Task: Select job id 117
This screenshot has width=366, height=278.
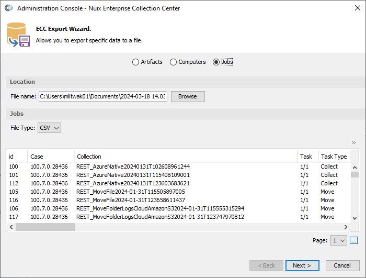Action: point(14,217)
